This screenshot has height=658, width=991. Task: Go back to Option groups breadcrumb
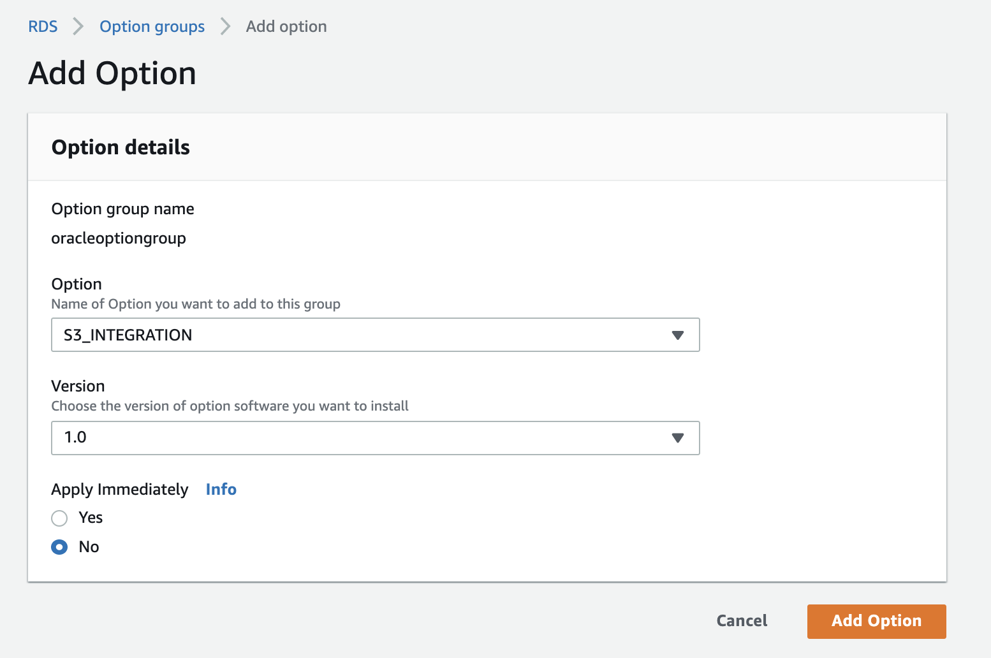pyautogui.click(x=152, y=27)
